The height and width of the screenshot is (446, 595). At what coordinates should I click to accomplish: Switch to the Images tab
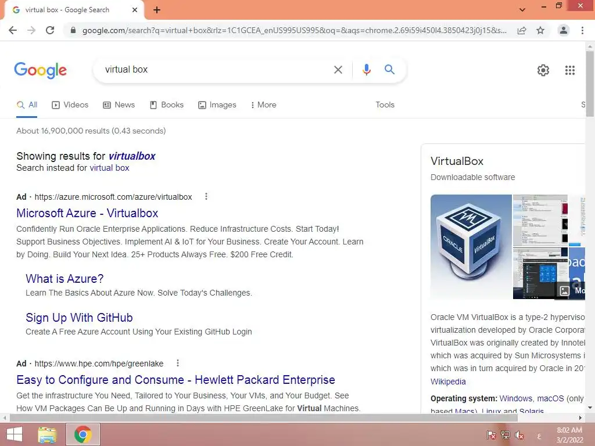217,105
